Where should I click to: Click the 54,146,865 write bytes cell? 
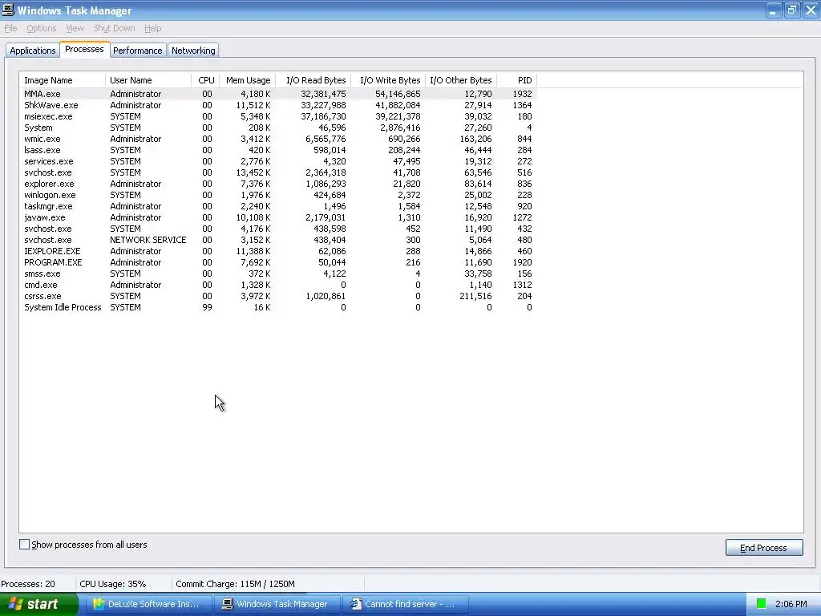point(398,94)
